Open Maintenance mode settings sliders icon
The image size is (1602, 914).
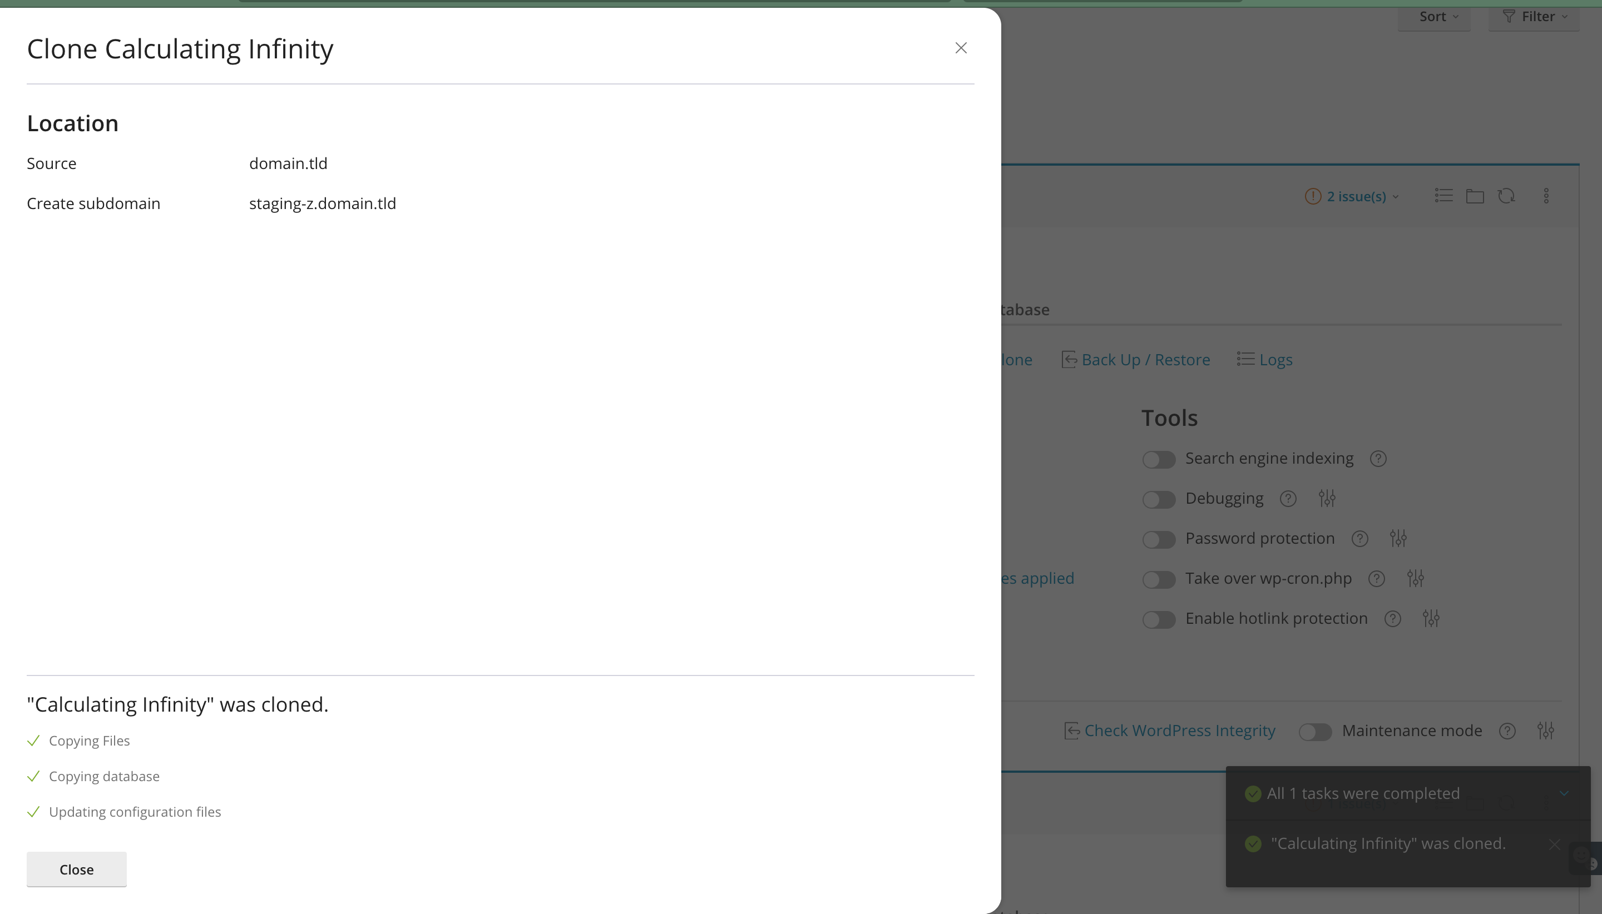(1545, 731)
